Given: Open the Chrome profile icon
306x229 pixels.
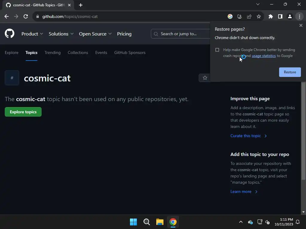Looking at the screenshot, I should tap(290, 17).
